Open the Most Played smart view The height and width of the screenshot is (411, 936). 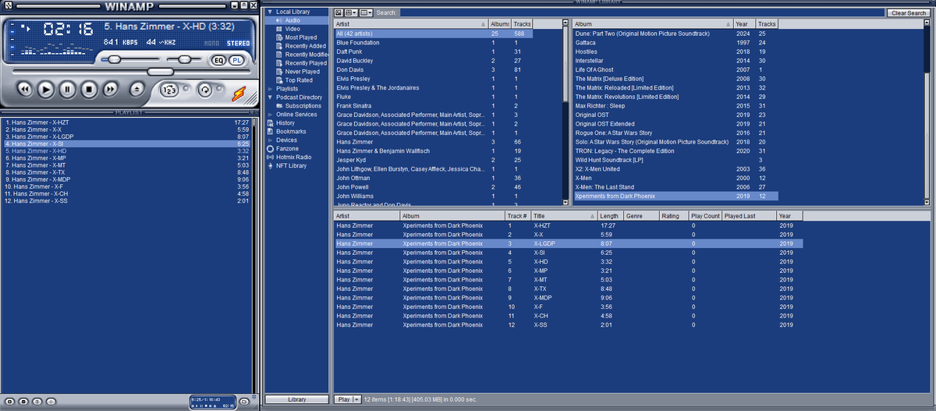coord(301,37)
